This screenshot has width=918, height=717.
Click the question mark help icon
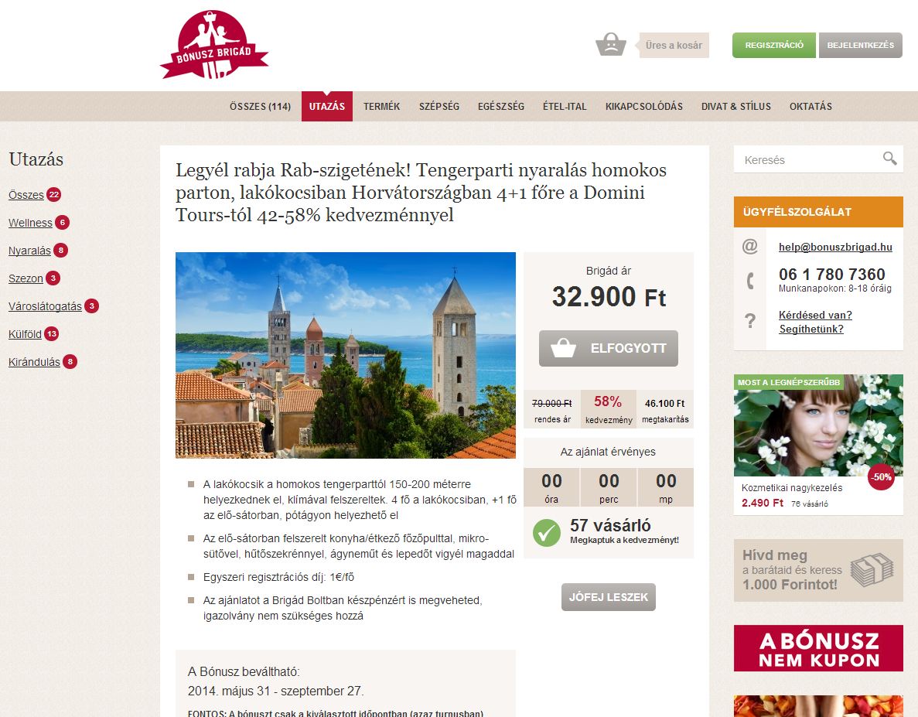[750, 321]
